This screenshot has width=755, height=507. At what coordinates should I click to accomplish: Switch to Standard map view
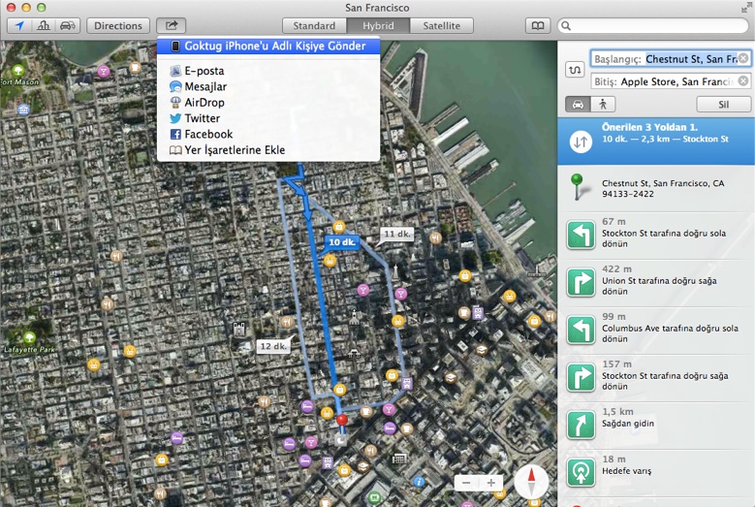(x=314, y=25)
